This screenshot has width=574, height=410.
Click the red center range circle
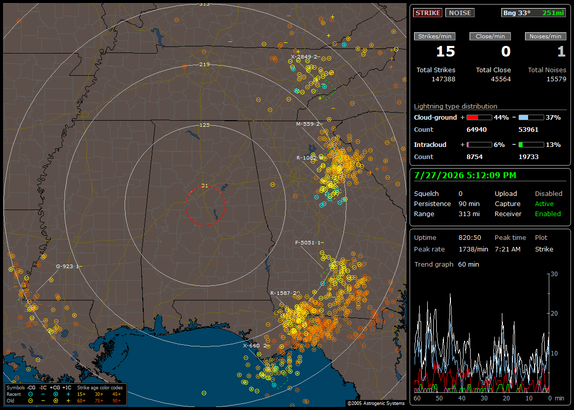click(205, 206)
